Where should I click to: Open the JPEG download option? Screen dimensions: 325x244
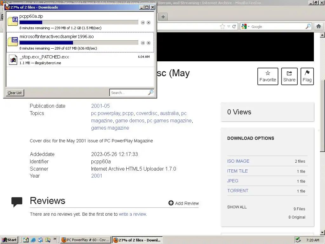(233, 181)
